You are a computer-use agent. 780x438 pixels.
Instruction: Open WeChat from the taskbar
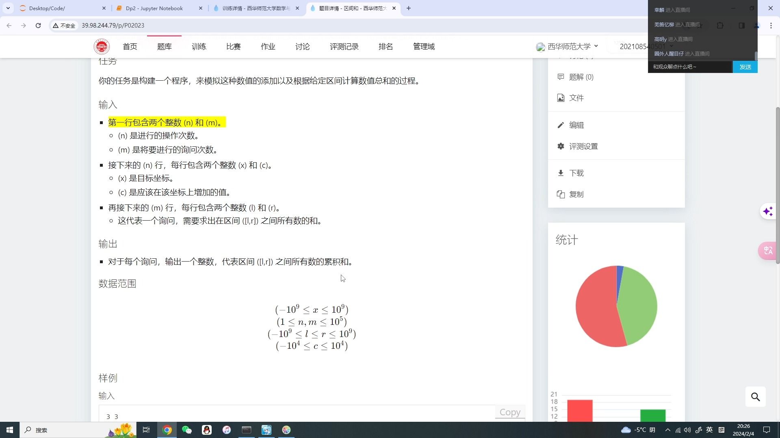pos(186,430)
